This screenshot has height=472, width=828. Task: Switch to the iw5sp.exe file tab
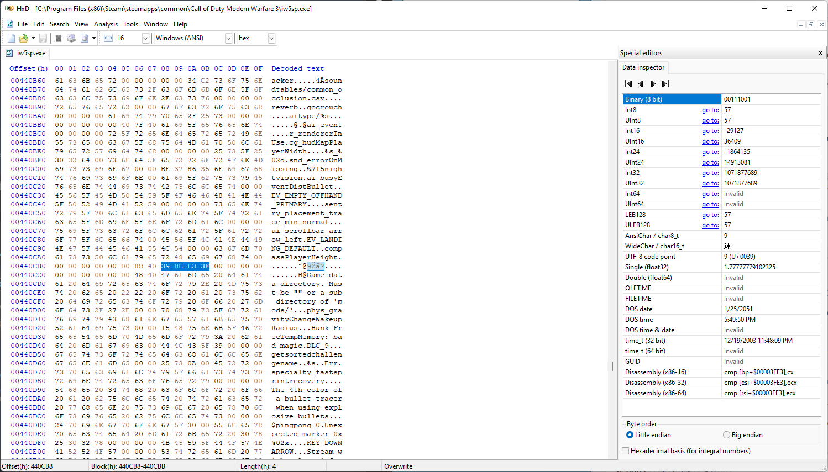click(25, 53)
